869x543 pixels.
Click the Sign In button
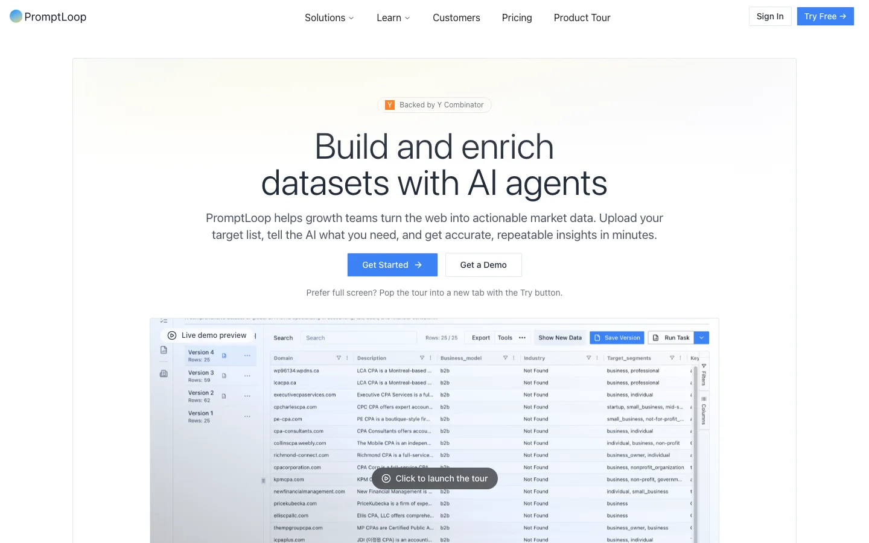[x=770, y=16]
